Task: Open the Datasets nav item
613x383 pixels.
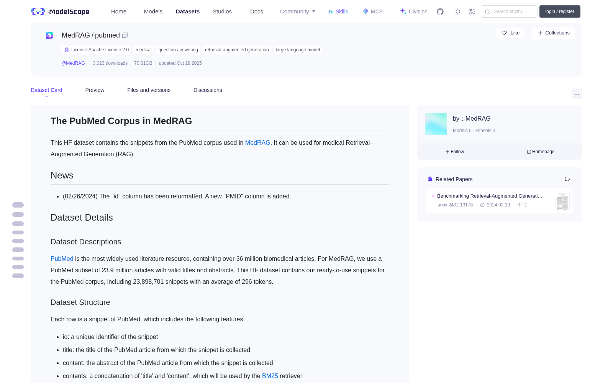Action: (x=188, y=11)
